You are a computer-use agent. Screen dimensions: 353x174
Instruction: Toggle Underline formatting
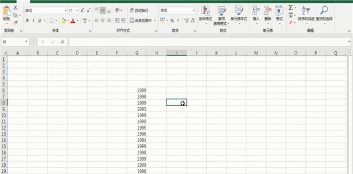coord(40,20)
